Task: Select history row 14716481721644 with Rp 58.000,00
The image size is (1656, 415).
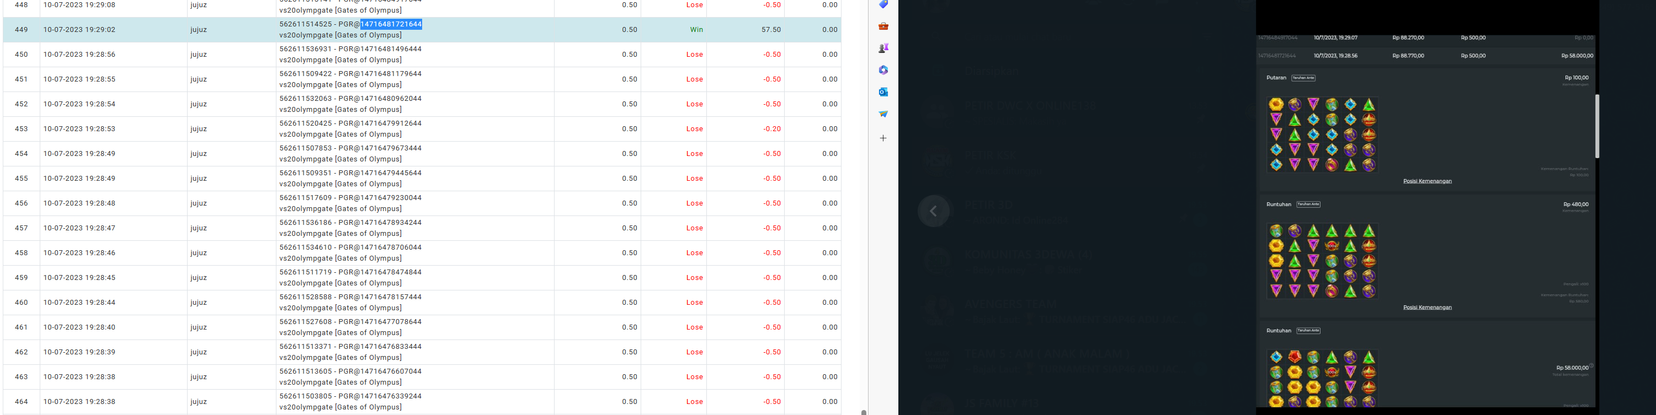Action: [x=1426, y=56]
